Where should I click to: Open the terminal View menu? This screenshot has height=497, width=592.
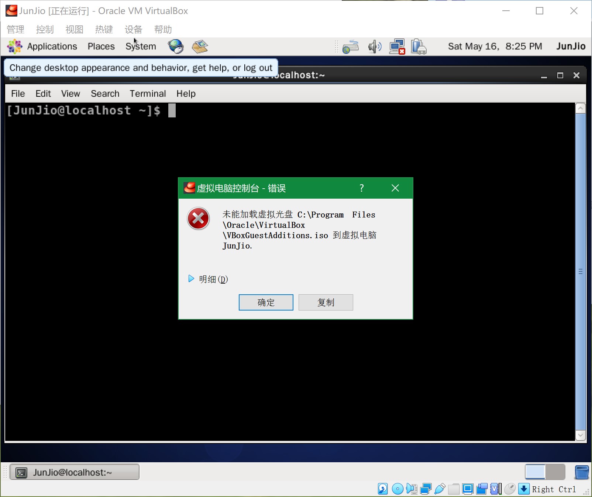[70, 94]
